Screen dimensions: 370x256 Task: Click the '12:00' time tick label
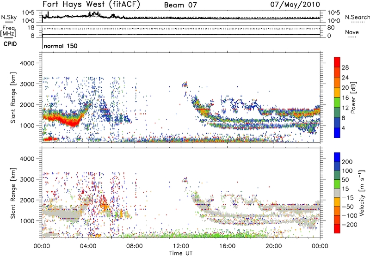click(181, 246)
